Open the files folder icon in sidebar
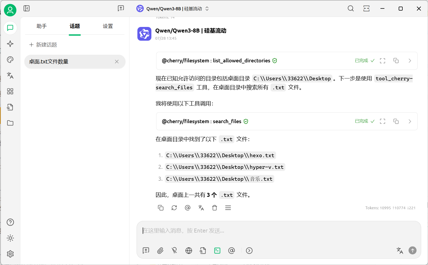428x265 pixels. [x=10, y=123]
